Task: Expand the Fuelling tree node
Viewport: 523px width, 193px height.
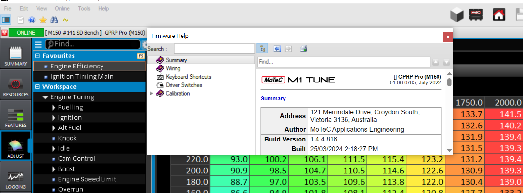Action: pos(54,107)
